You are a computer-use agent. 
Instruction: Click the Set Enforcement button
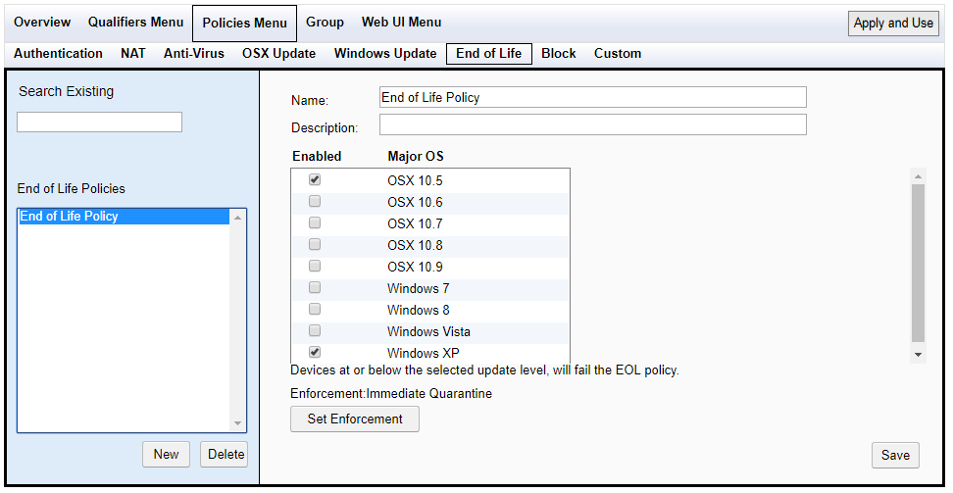(x=355, y=419)
